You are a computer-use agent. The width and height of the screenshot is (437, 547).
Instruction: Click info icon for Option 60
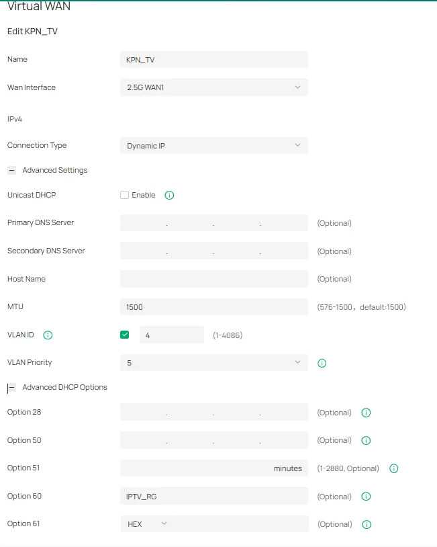coord(366,497)
